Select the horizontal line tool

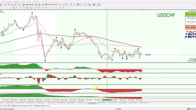coord(7,8)
